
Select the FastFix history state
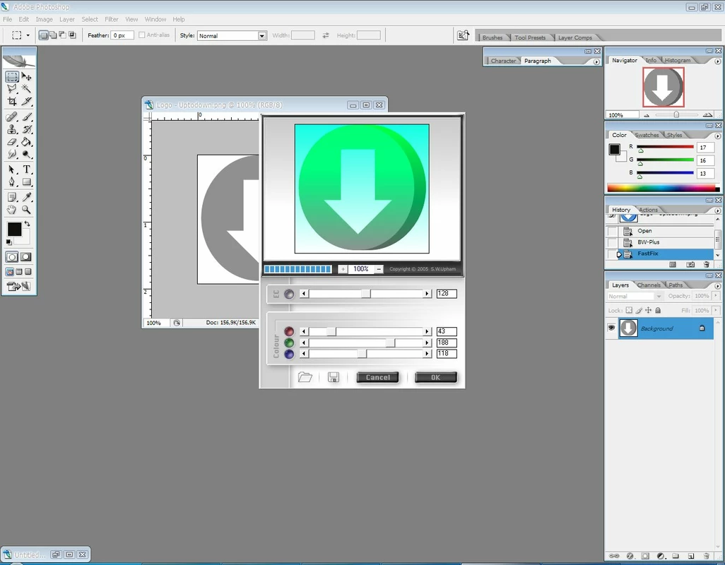tap(666, 254)
